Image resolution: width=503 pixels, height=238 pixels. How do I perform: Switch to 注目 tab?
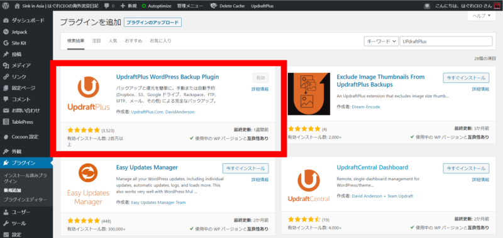pyautogui.click(x=96, y=41)
